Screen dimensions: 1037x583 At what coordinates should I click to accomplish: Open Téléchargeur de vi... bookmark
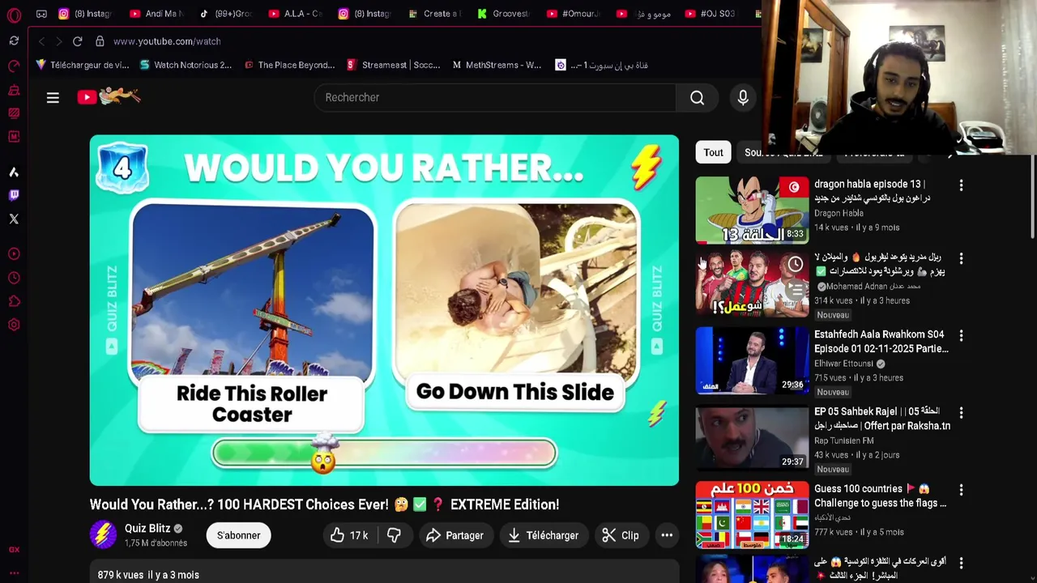coord(83,65)
